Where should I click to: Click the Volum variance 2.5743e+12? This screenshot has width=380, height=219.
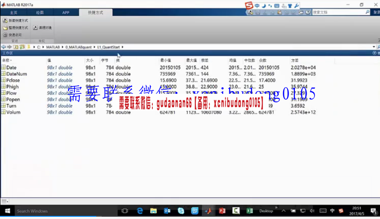tap(303, 112)
